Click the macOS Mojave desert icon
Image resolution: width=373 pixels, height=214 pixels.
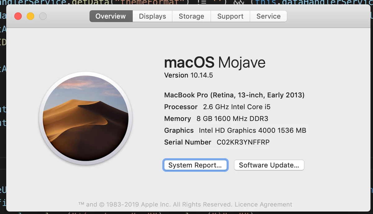(86, 119)
